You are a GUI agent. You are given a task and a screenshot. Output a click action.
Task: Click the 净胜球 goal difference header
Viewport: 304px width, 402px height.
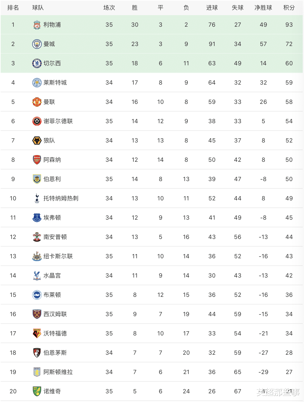(263, 8)
